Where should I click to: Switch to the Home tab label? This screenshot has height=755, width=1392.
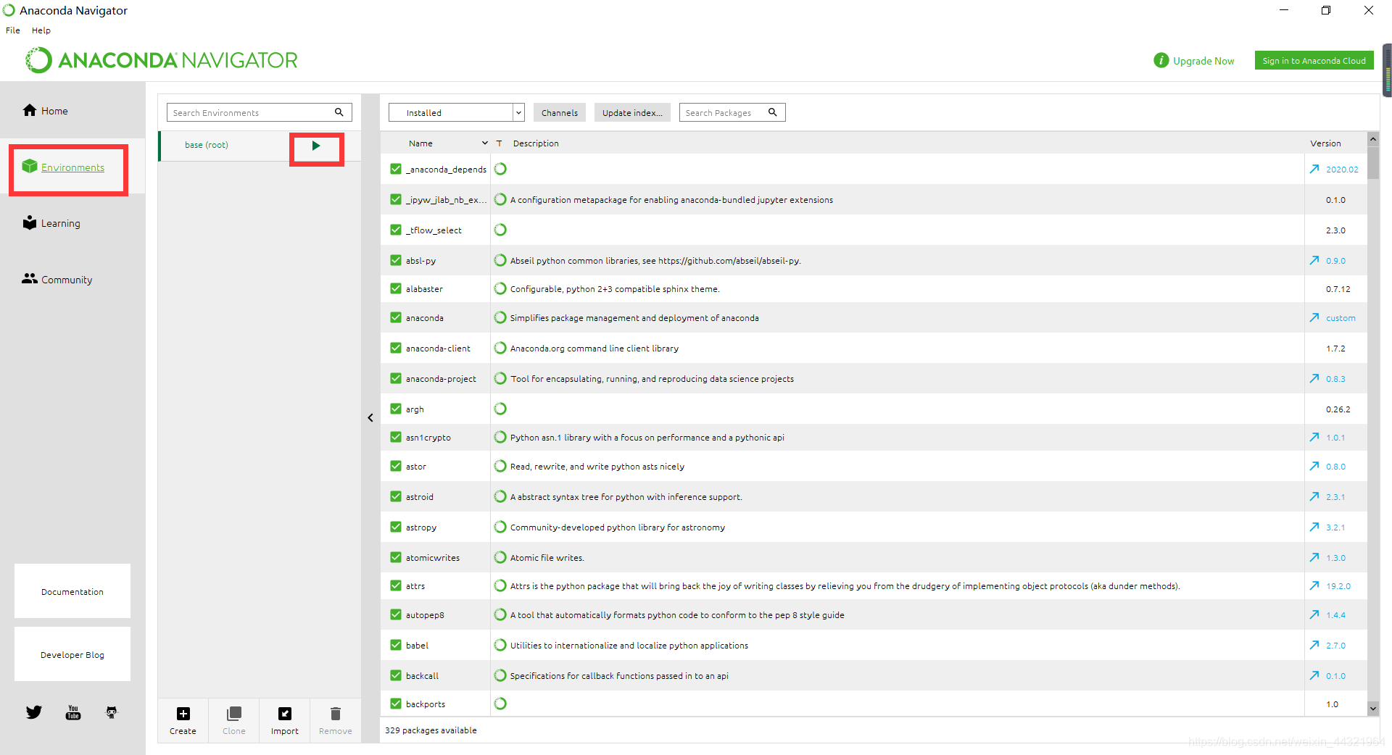click(54, 111)
